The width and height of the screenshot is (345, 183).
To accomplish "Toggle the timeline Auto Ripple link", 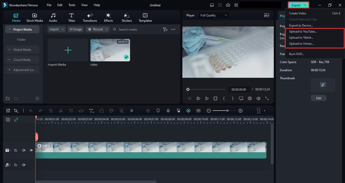I will [16, 120].
